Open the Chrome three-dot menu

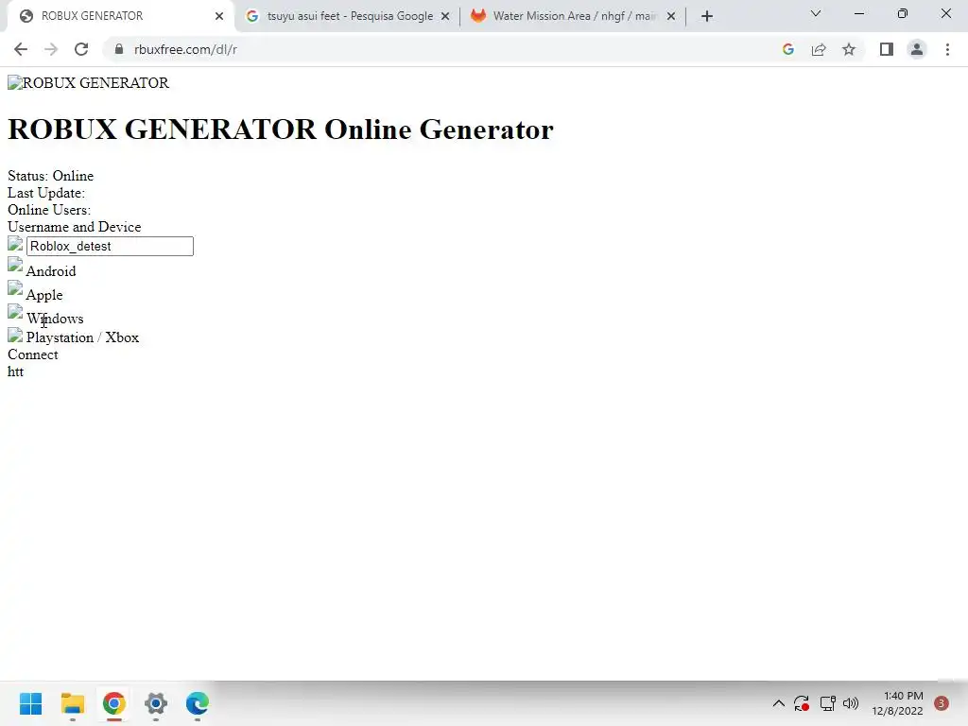tap(947, 49)
